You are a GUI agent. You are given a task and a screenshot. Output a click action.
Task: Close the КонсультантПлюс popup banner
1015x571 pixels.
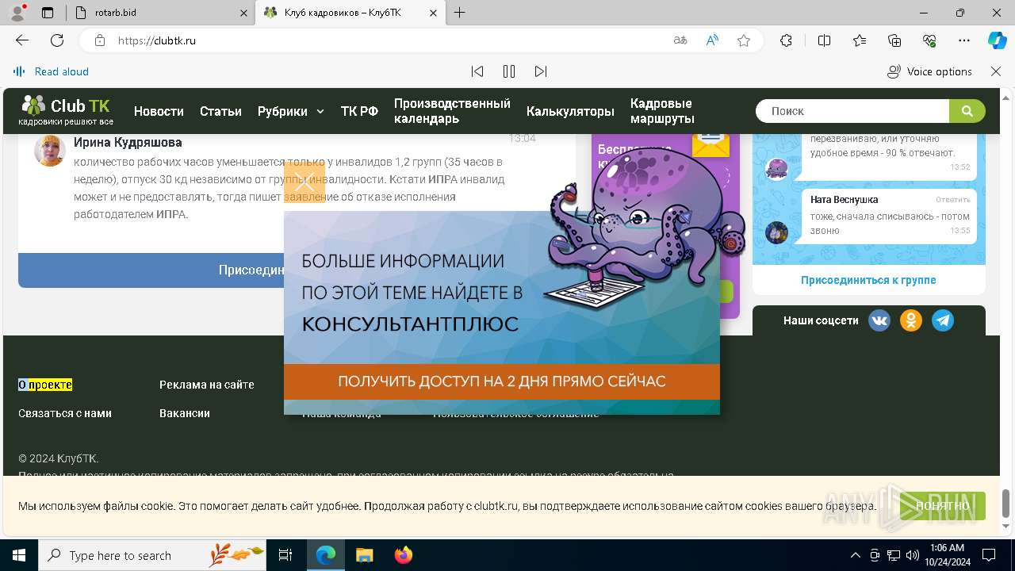(x=304, y=182)
